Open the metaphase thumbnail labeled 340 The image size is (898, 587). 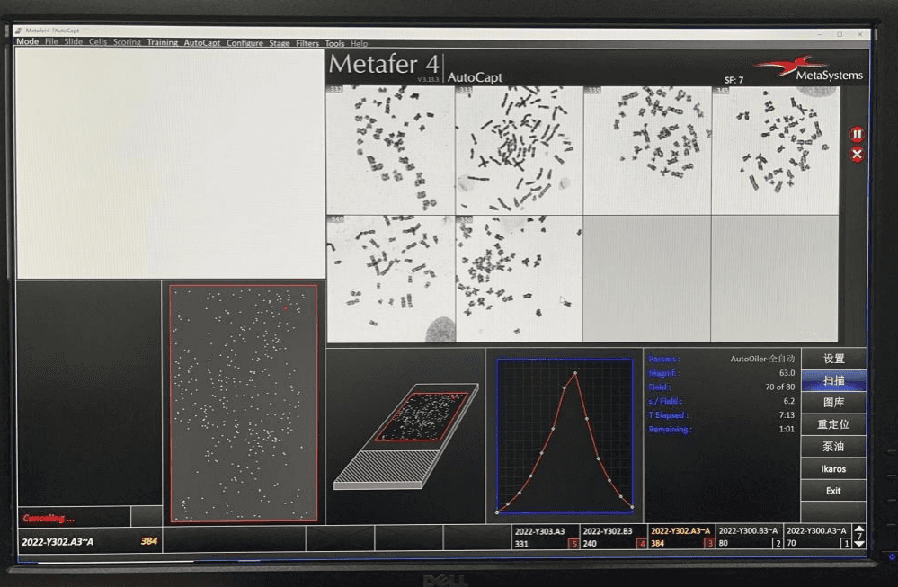[391, 279]
